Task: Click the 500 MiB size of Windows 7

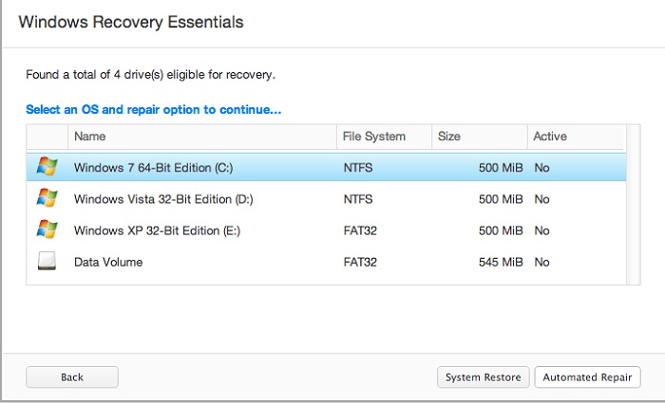Action: 500,168
